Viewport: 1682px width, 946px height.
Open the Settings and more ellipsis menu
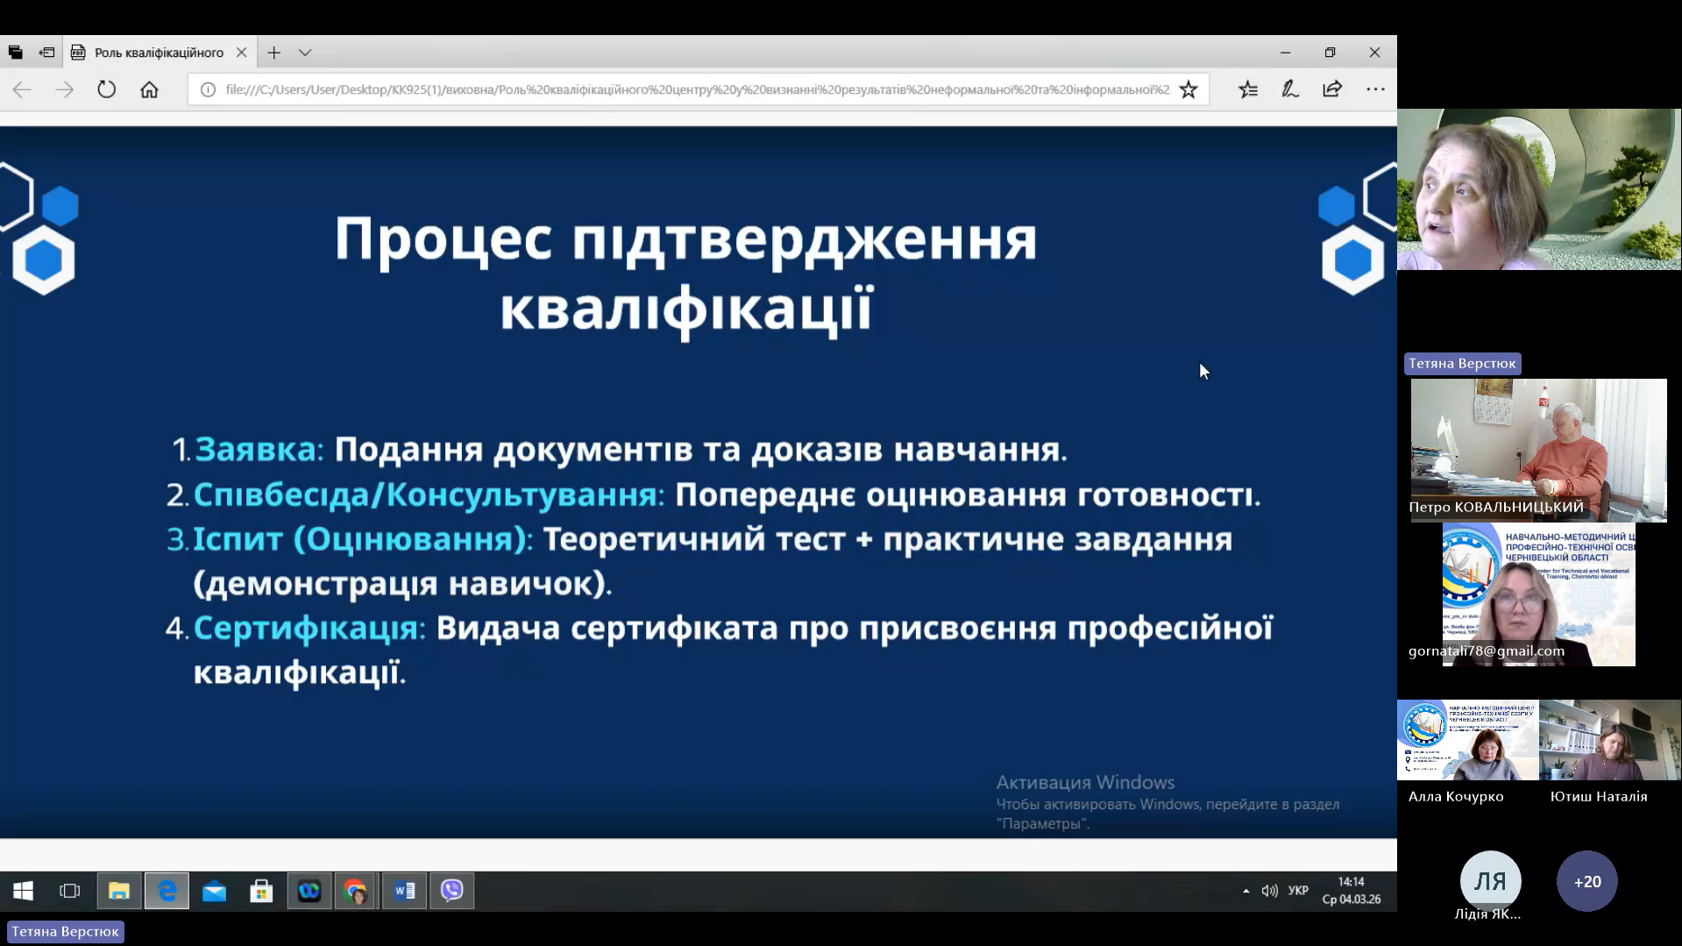click(1375, 89)
